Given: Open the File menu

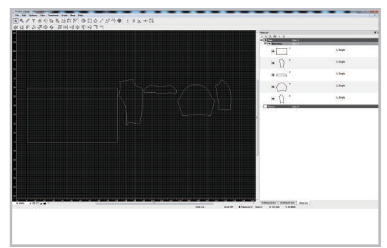Looking at the screenshot, I should [x=17, y=15].
